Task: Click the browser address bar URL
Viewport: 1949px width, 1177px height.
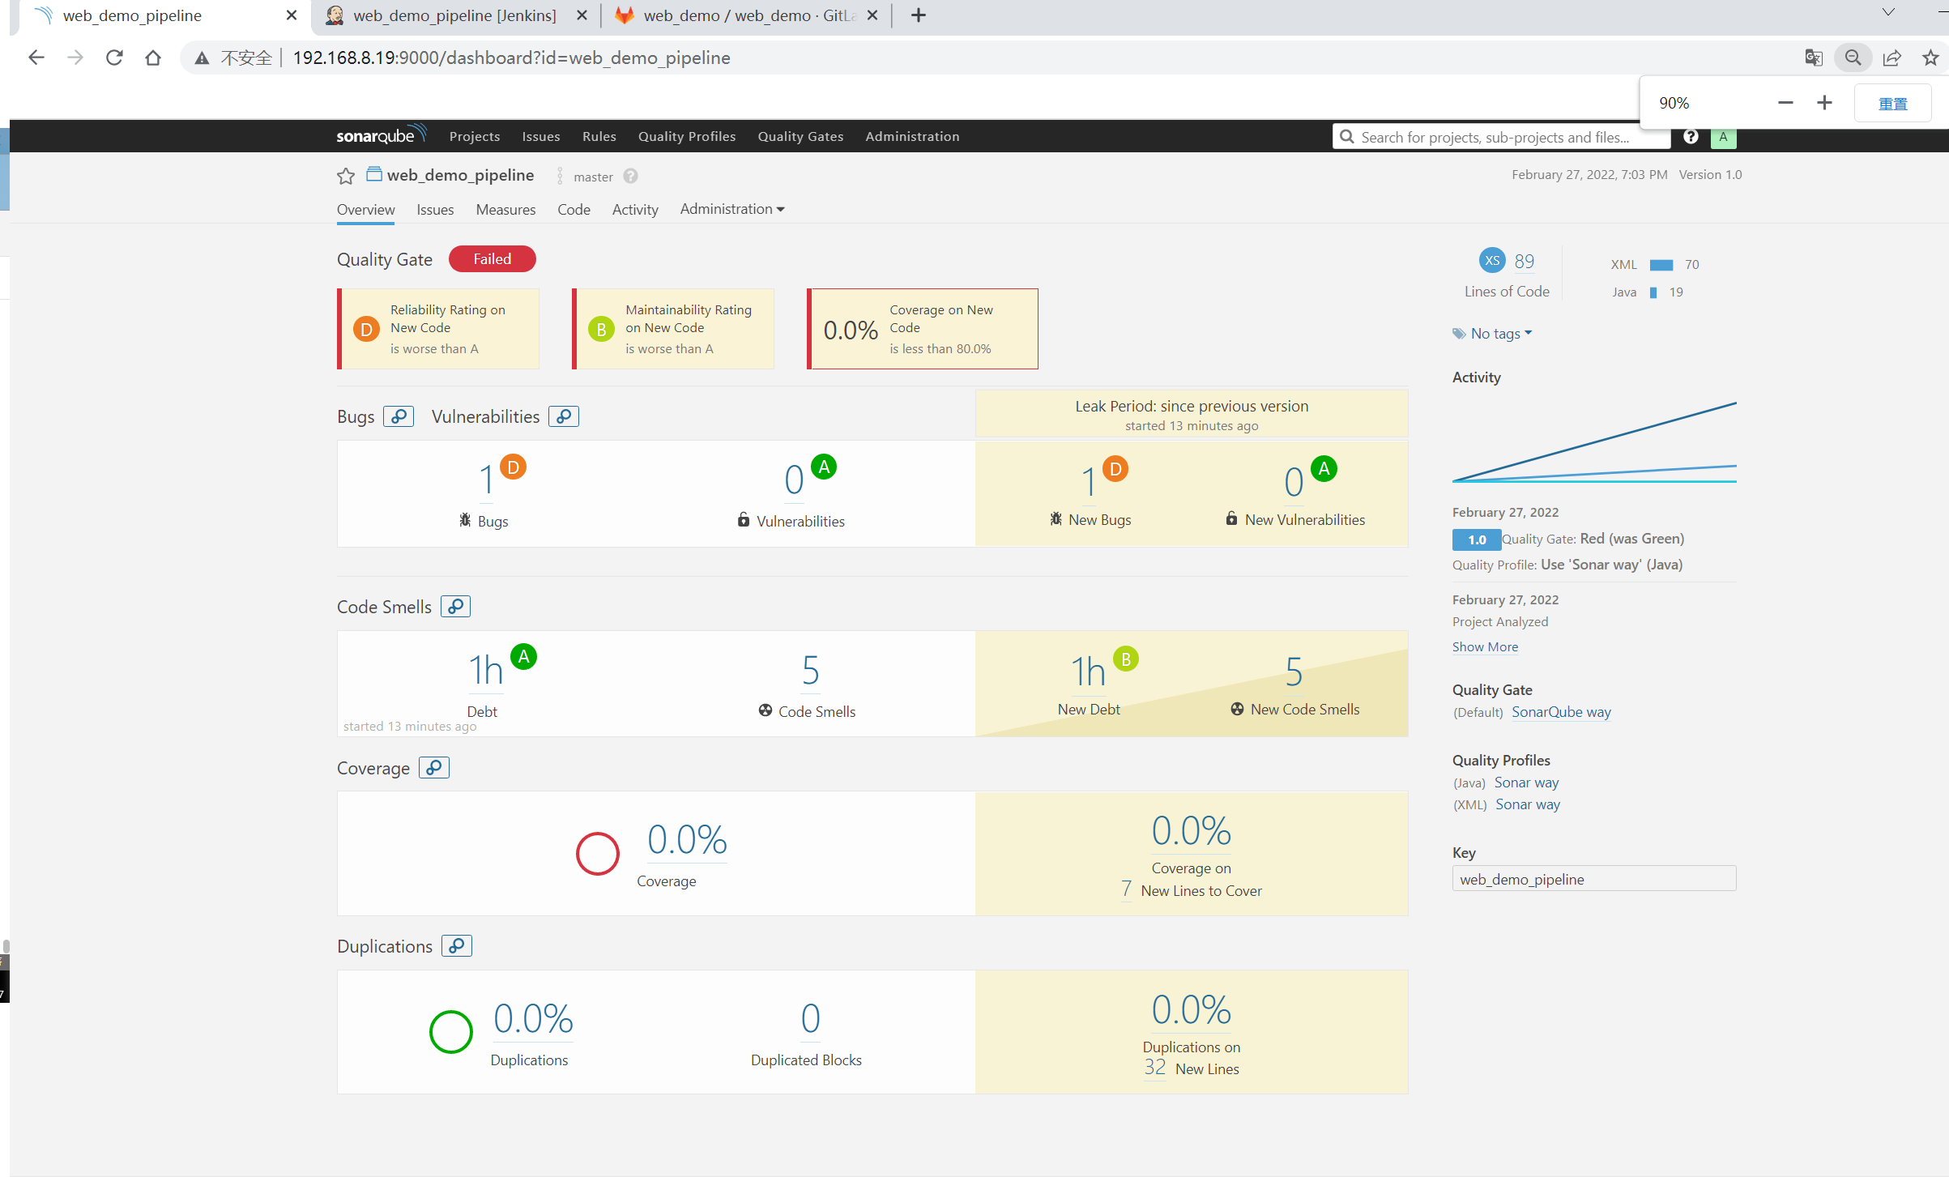Action: (511, 58)
